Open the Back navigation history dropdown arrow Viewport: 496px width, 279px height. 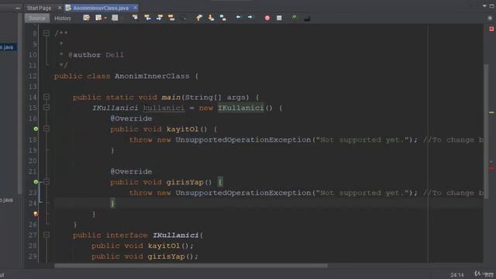(105, 18)
